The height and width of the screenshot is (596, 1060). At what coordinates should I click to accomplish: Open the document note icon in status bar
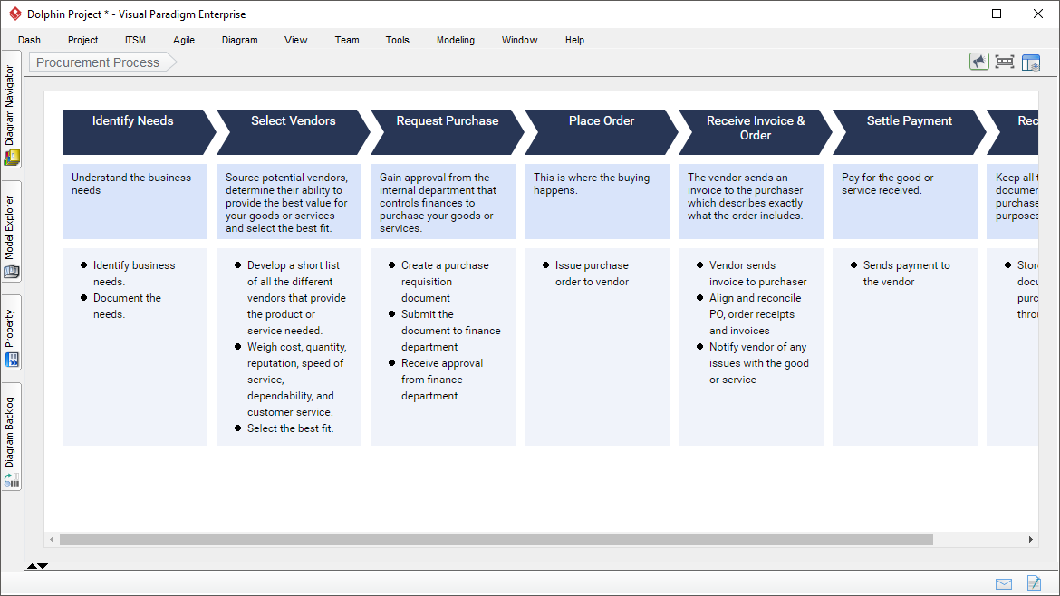1034,582
